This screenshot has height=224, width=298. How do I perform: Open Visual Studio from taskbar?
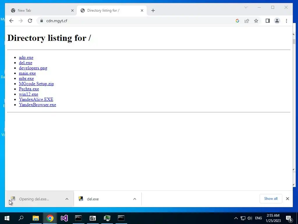(x=64, y=218)
